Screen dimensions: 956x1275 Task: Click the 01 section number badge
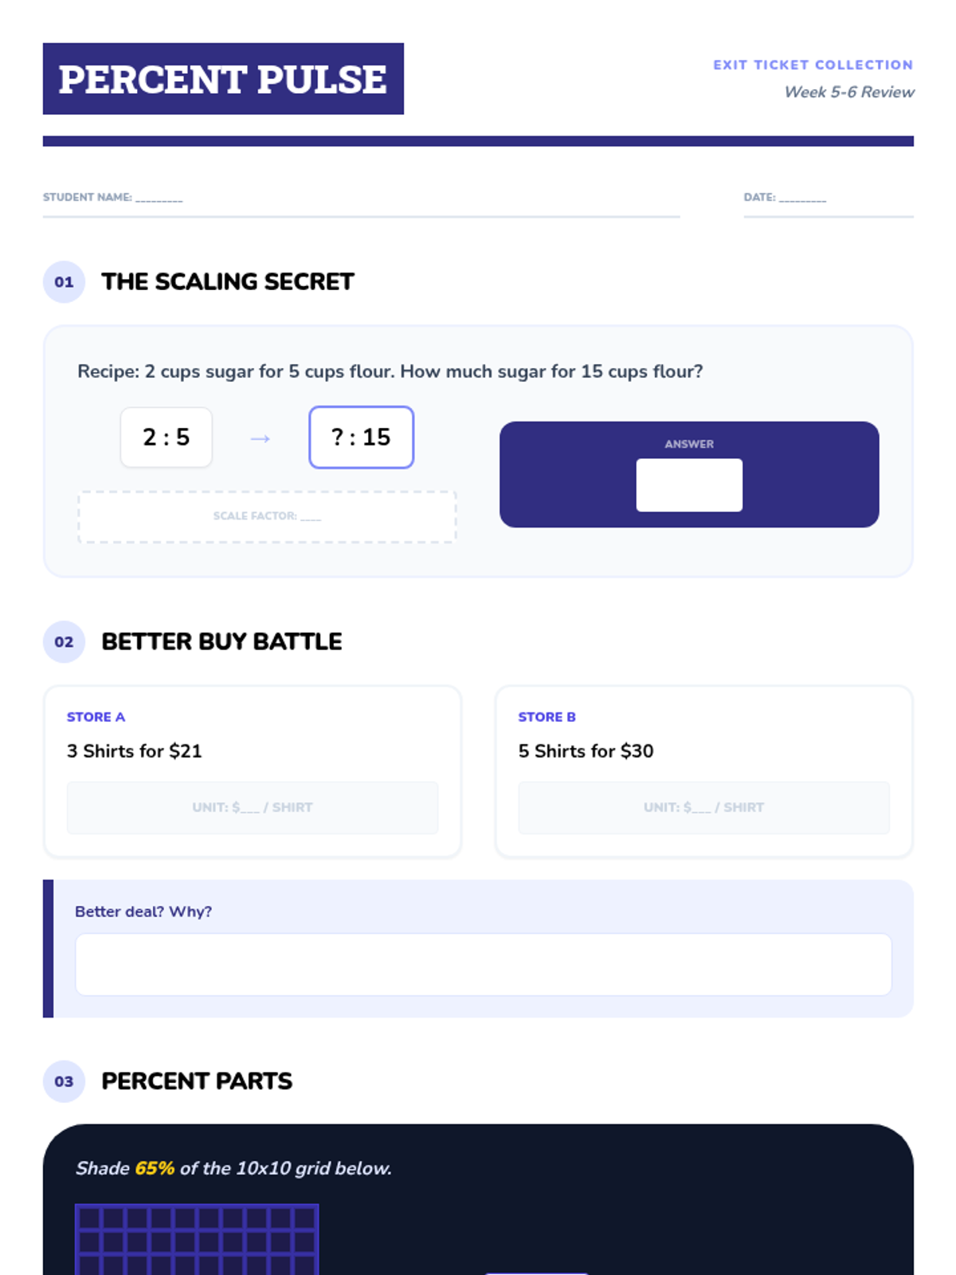click(x=64, y=282)
